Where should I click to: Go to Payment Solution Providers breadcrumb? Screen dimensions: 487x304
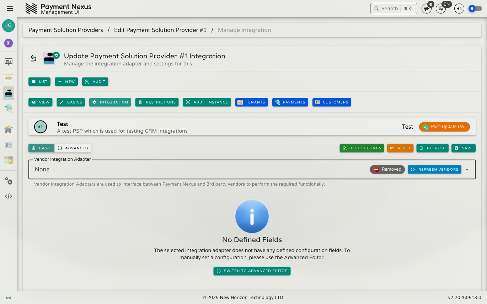[66, 30]
